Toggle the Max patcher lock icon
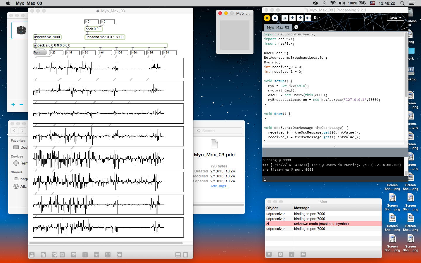421x263 pixels. click(32, 255)
